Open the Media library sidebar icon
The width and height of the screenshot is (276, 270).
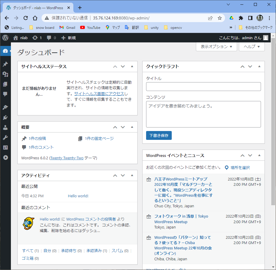point(5,74)
